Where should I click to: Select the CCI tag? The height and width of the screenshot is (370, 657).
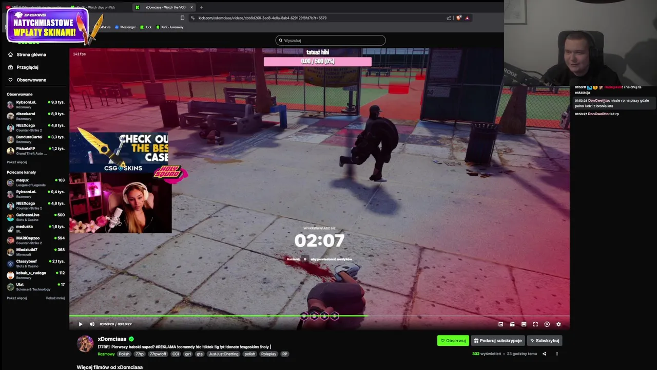click(x=176, y=354)
